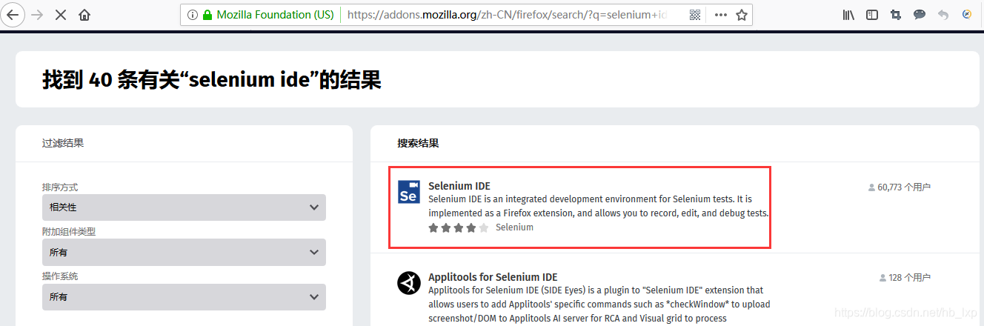Click the browser back arrow button
This screenshot has width=984, height=326.
13,14
